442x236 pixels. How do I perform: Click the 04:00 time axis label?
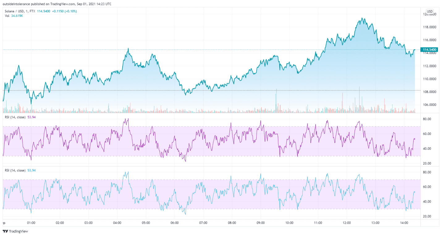117,223
